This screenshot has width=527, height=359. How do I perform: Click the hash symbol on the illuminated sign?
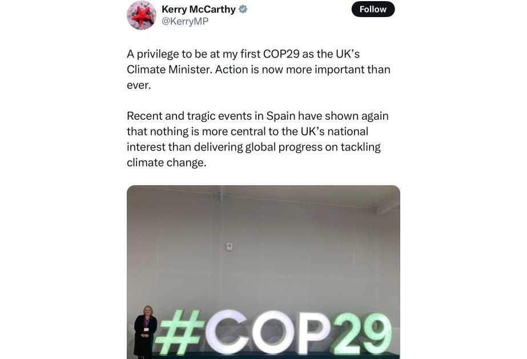178,333
